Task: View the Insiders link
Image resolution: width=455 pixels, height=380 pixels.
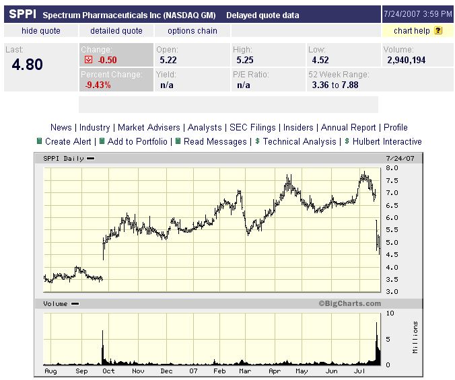Action: pos(298,127)
